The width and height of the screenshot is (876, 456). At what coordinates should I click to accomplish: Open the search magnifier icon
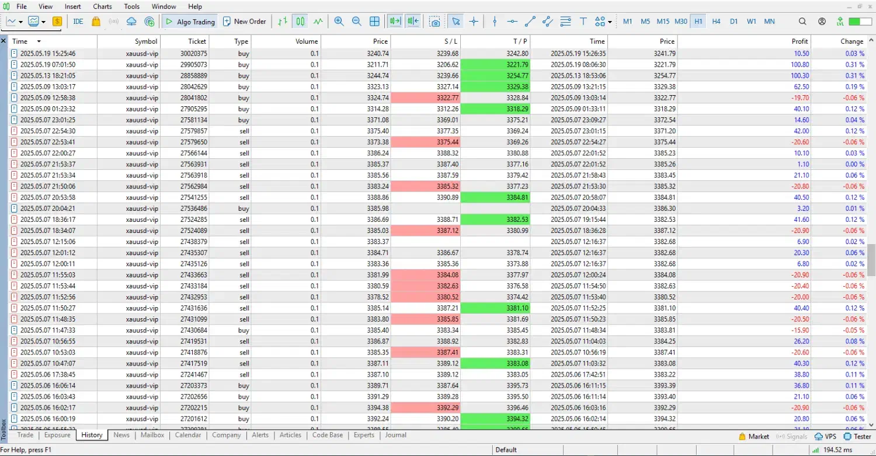(802, 22)
